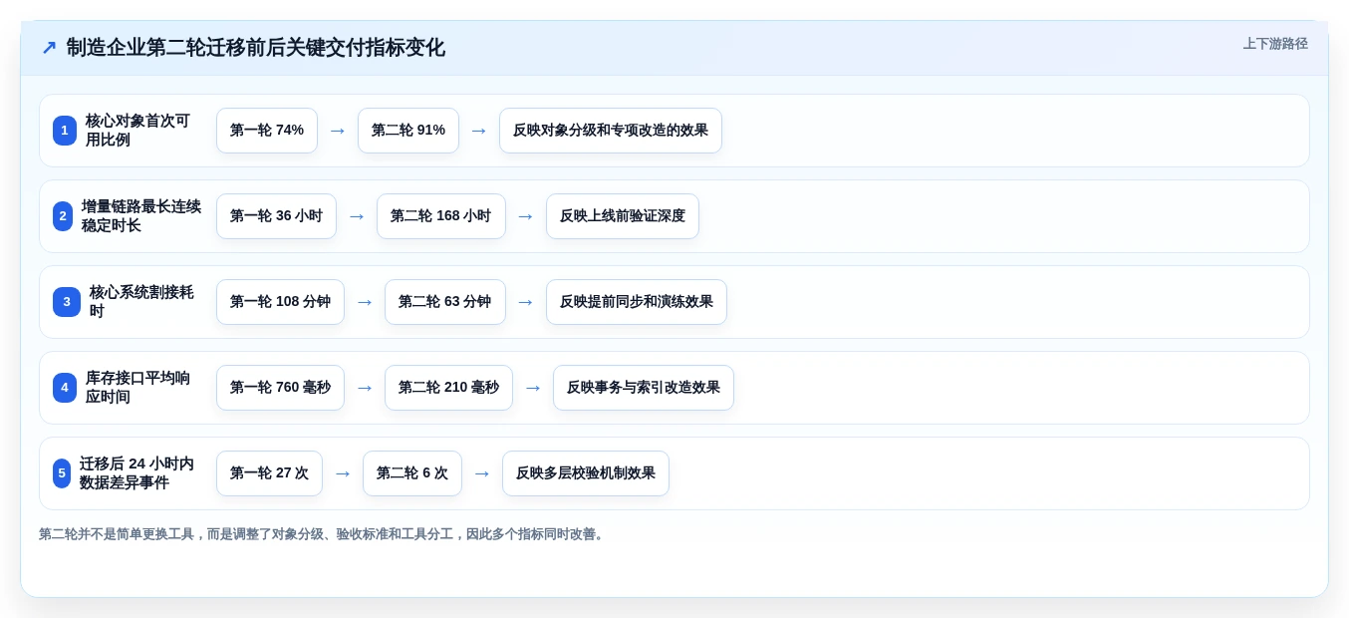Select the label 核心系统割接耗时

[x=142, y=302]
